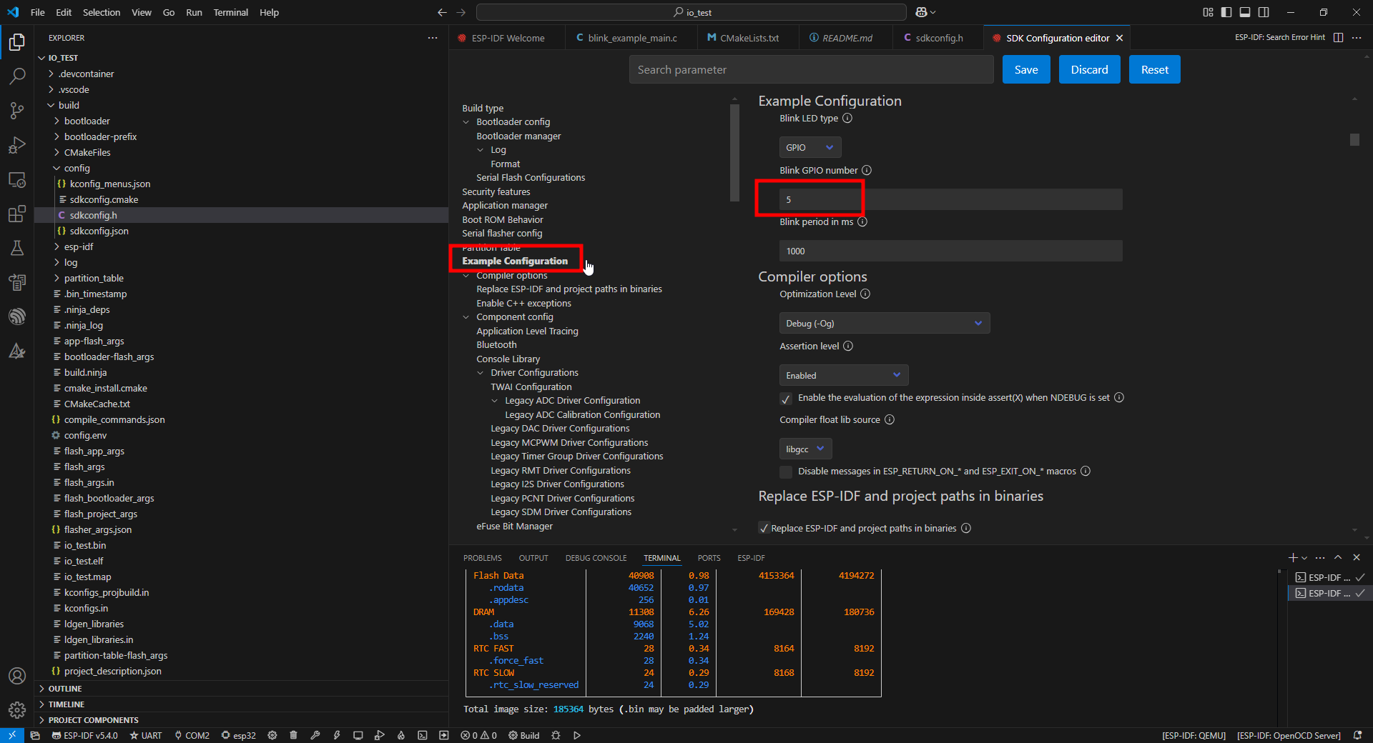The width and height of the screenshot is (1373, 743).
Task: Open sdkconfig.json in Explorer
Action: pyautogui.click(x=99, y=231)
